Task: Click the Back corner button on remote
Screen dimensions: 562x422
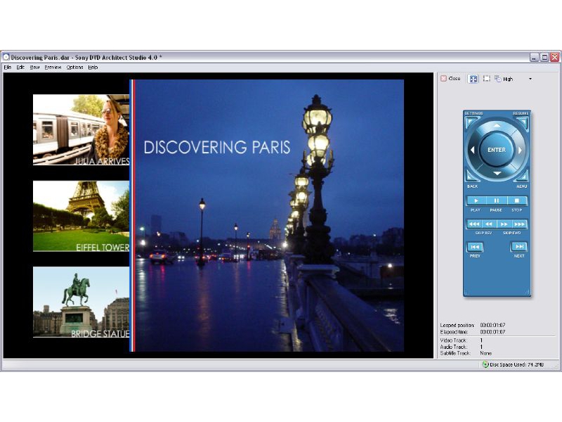Action: 471,177
